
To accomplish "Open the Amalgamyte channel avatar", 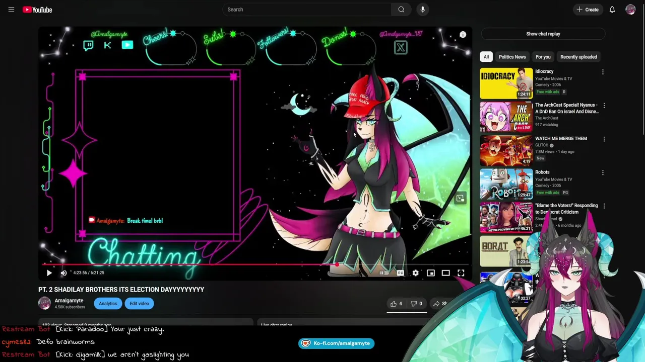I will (44, 303).
